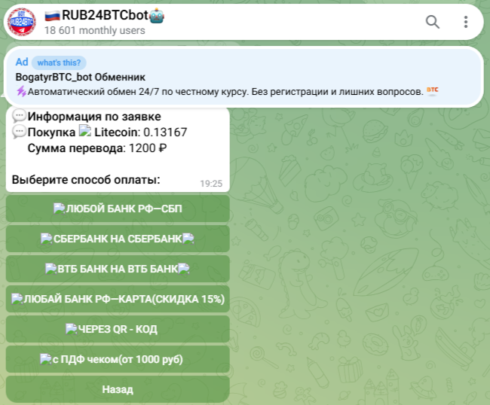Click the robot emoji in chat title
The height and width of the screenshot is (405, 490).
[x=157, y=16]
